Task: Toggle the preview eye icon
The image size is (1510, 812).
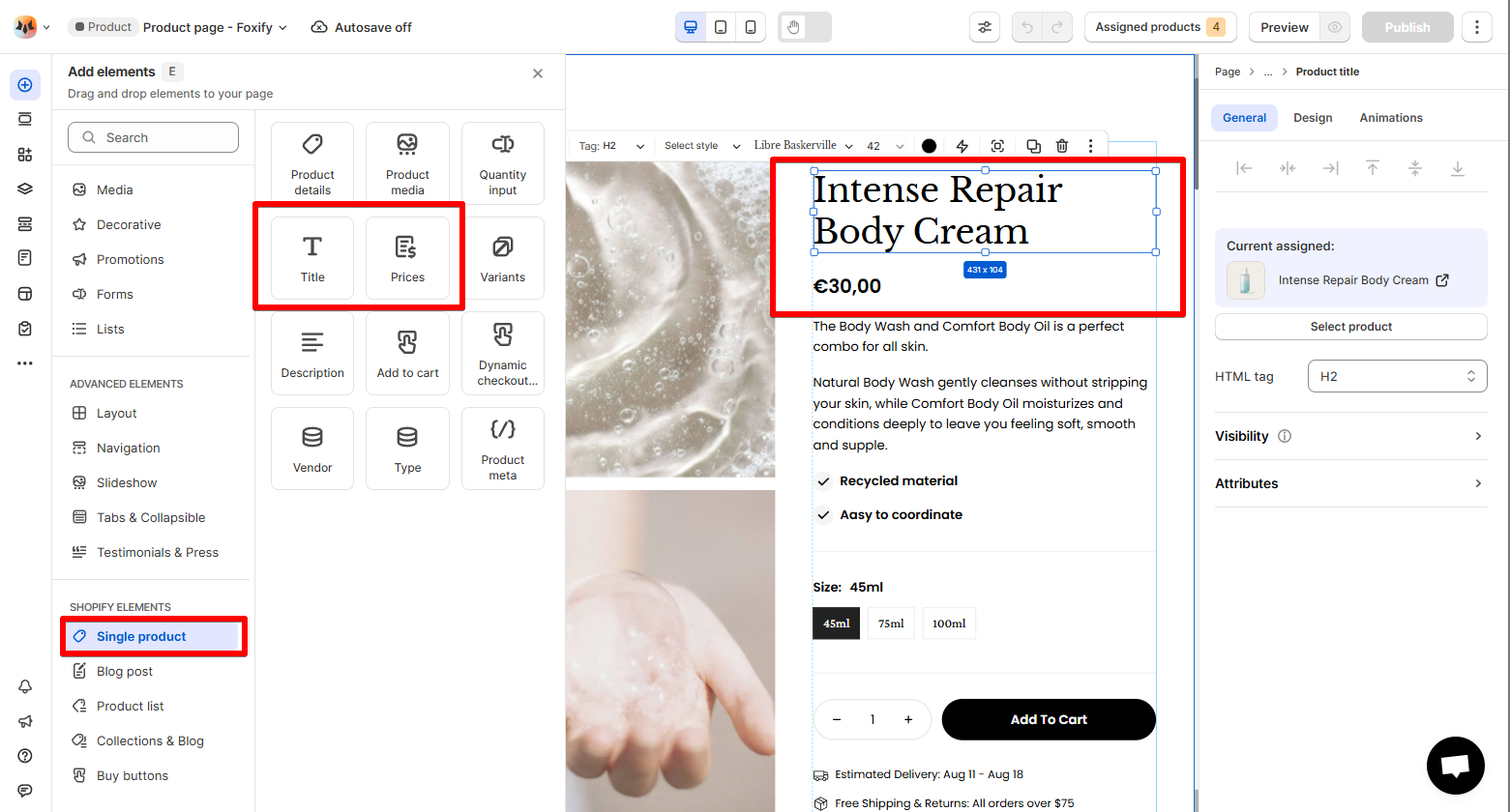Action: 1335,27
